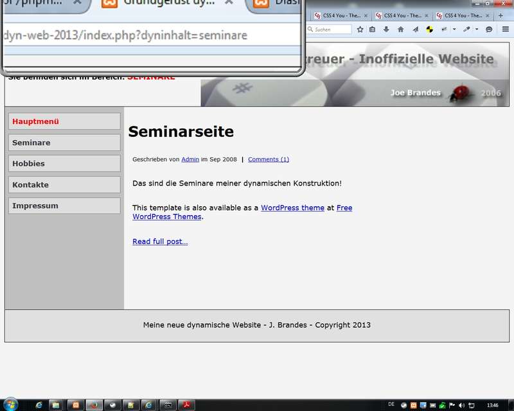Viewport: 514px width, 411px height.
Task: Open the Hobbies navigation item
Action: [65, 163]
